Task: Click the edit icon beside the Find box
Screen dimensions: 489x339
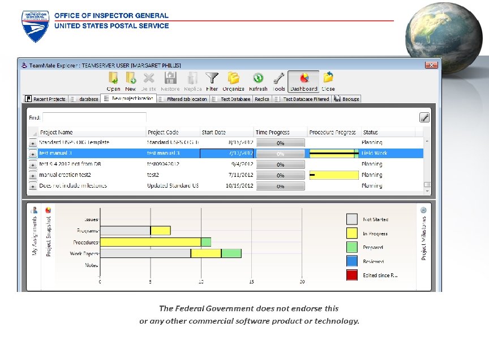Action: [424, 117]
